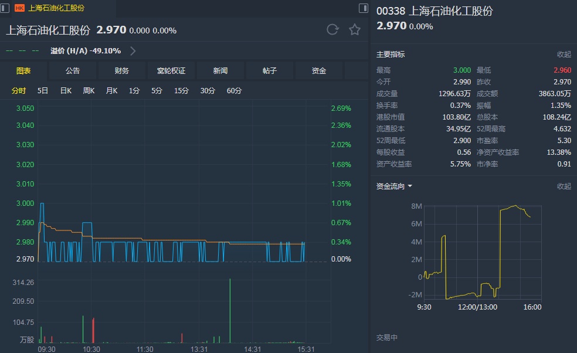The width and height of the screenshot is (577, 353).
Task: Click the 溢价 (H/A) -49.10% label
Action: click(x=86, y=51)
